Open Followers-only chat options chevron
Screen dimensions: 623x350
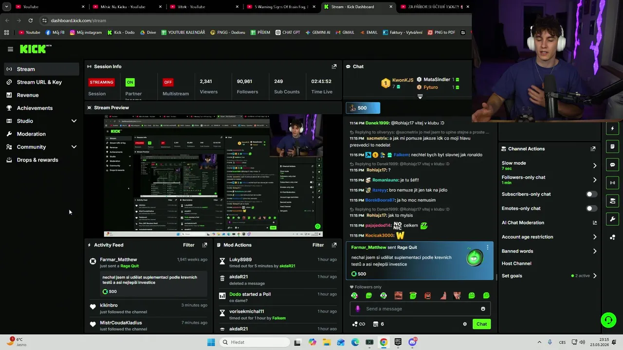(595, 180)
